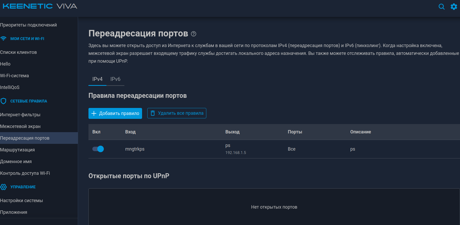Open settings via the gear icon
The height and width of the screenshot is (225, 460).
454,7
